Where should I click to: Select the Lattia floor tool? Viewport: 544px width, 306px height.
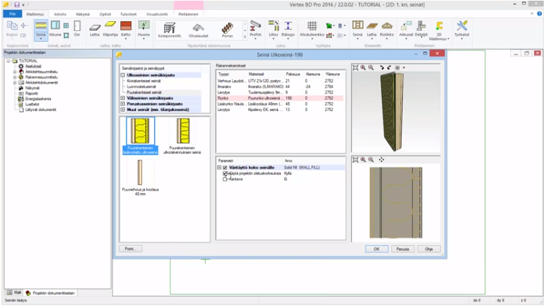95,28
